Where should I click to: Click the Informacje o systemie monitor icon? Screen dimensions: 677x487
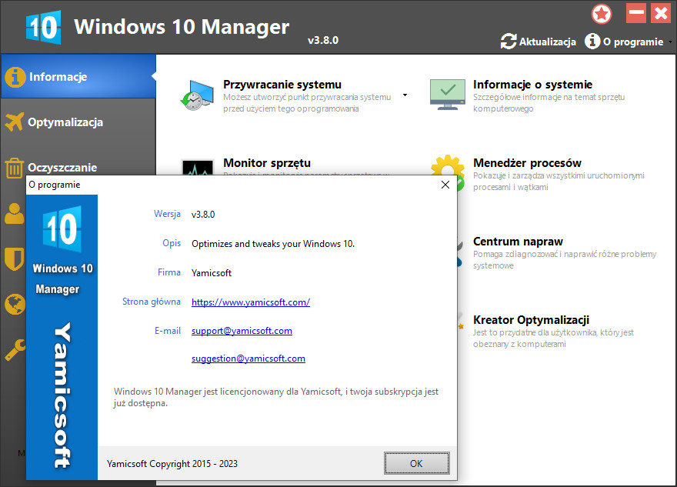point(448,95)
